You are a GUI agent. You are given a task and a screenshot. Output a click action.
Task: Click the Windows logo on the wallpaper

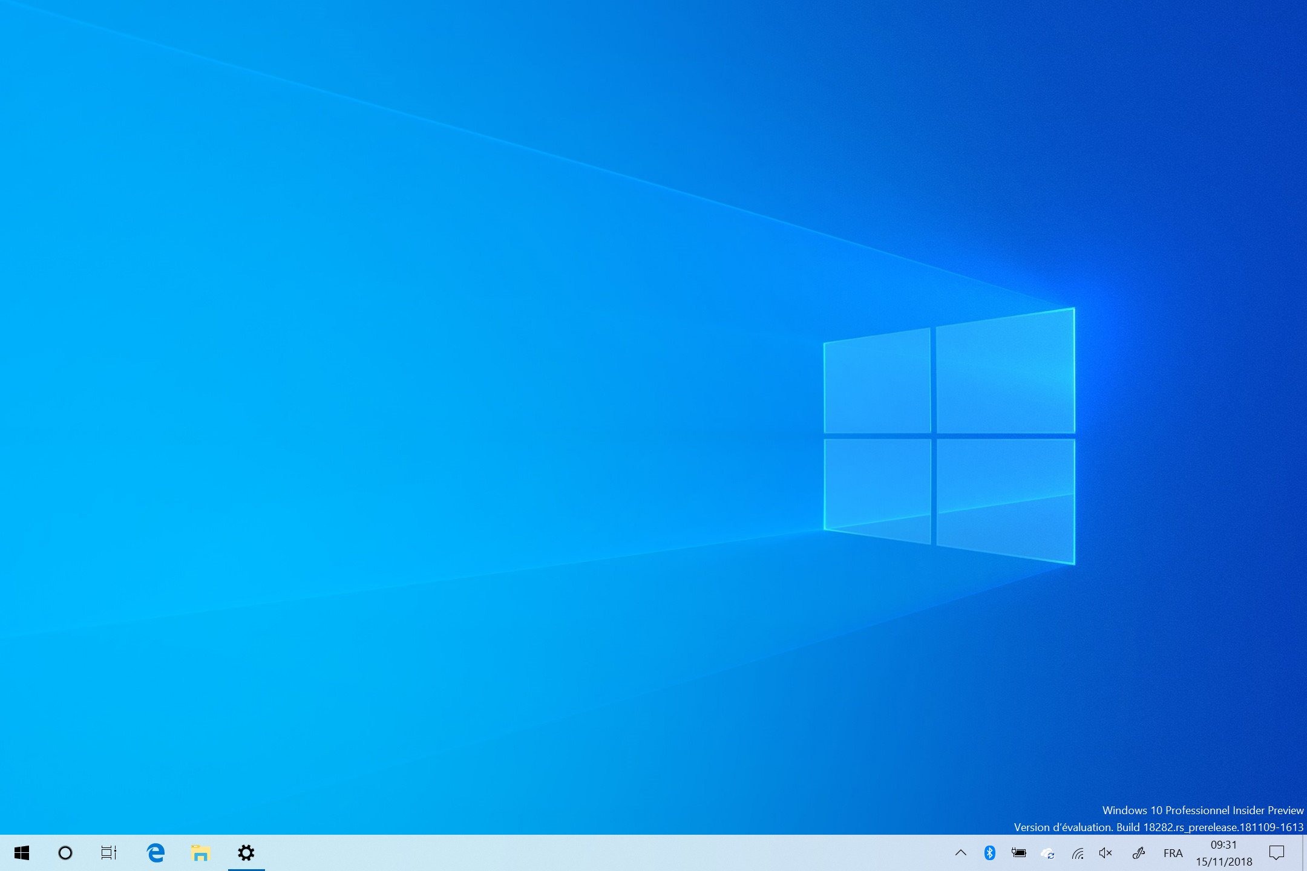[949, 435]
